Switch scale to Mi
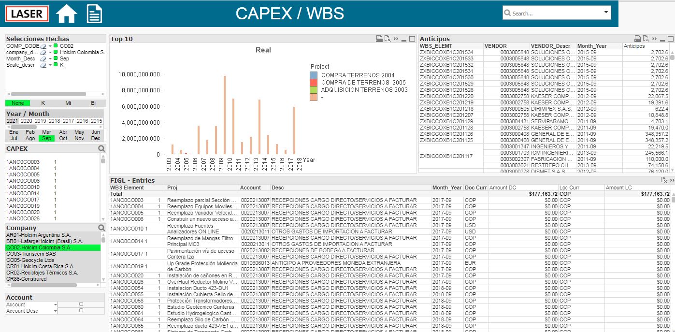The image size is (675, 332). [x=68, y=103]
